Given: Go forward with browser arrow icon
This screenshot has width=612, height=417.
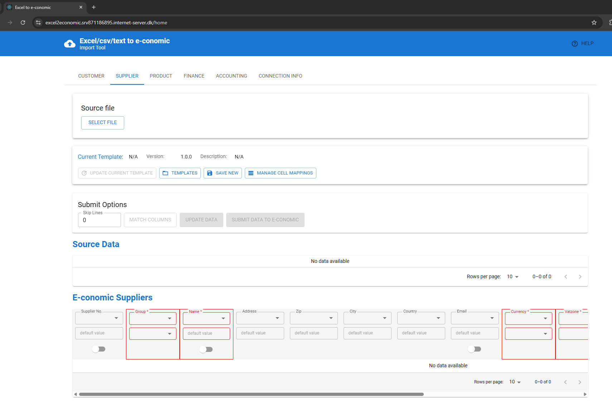Looking at the screenshot, I should point(10,23).
